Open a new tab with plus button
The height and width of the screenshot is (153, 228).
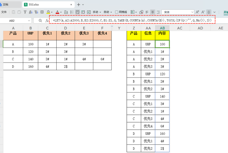tap(78, 5)
